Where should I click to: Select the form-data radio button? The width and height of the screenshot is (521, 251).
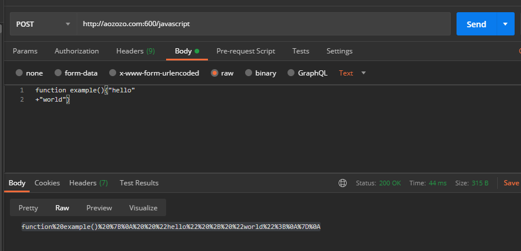point(58,73)
